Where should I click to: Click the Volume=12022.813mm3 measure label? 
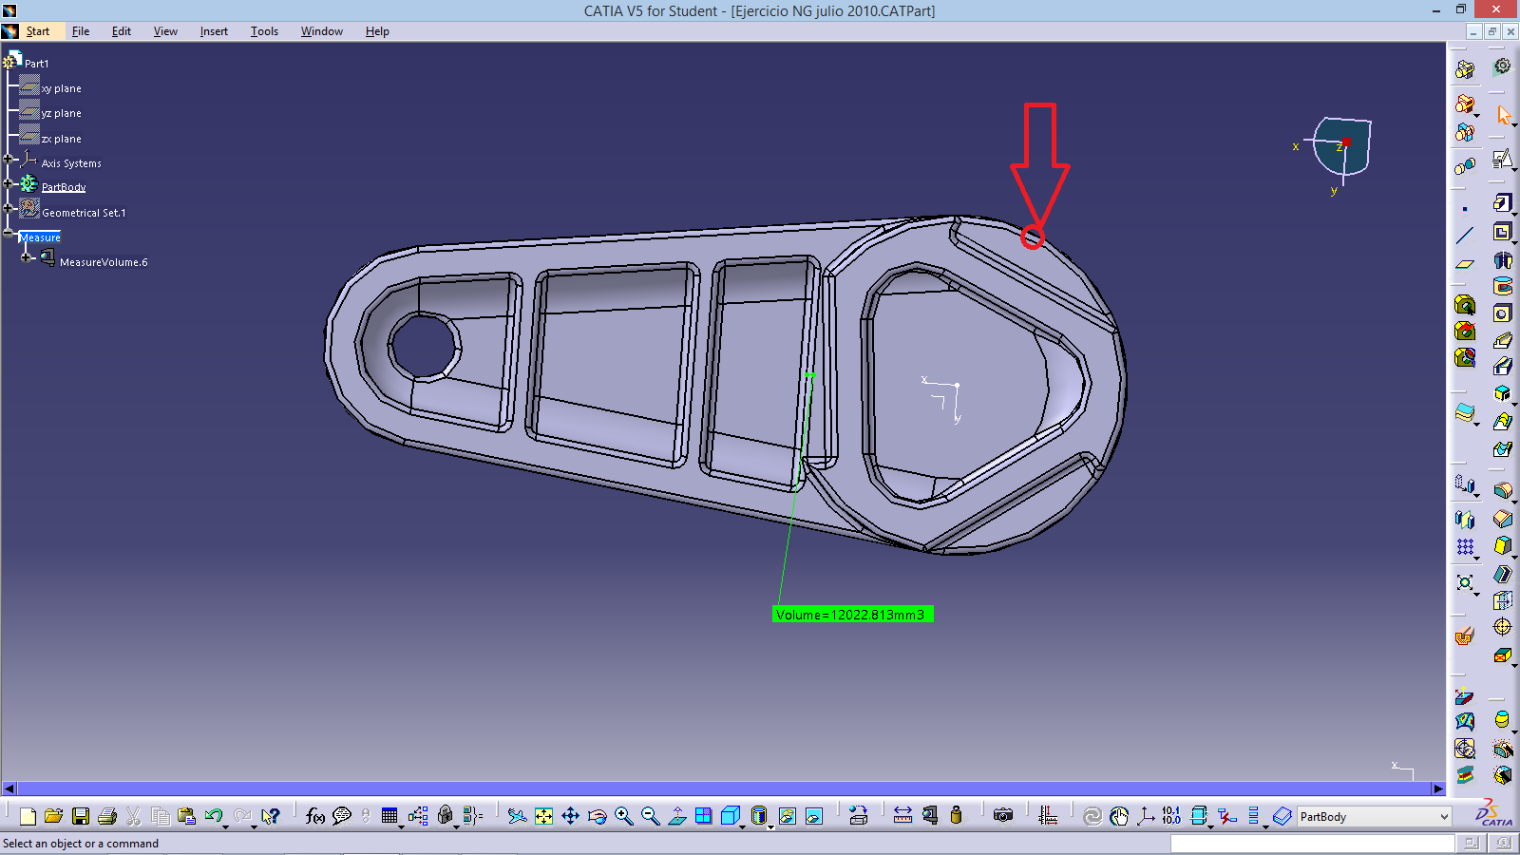[853, 615]
